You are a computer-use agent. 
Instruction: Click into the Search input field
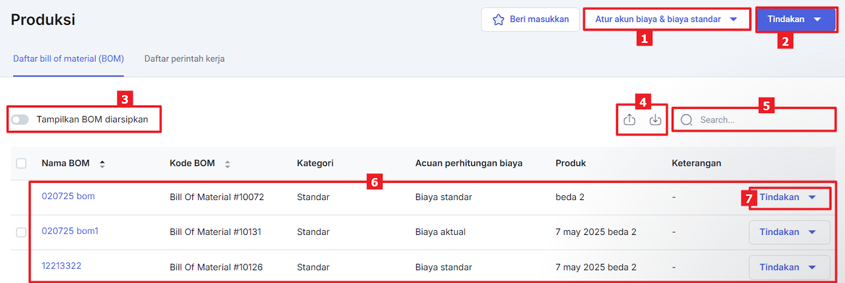[x=760, y=120]
